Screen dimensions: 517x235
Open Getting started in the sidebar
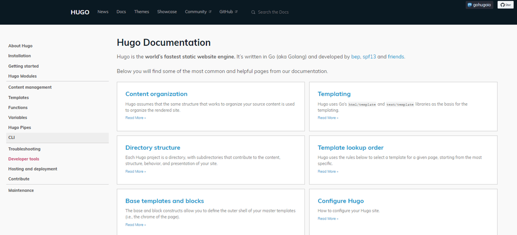23,66
